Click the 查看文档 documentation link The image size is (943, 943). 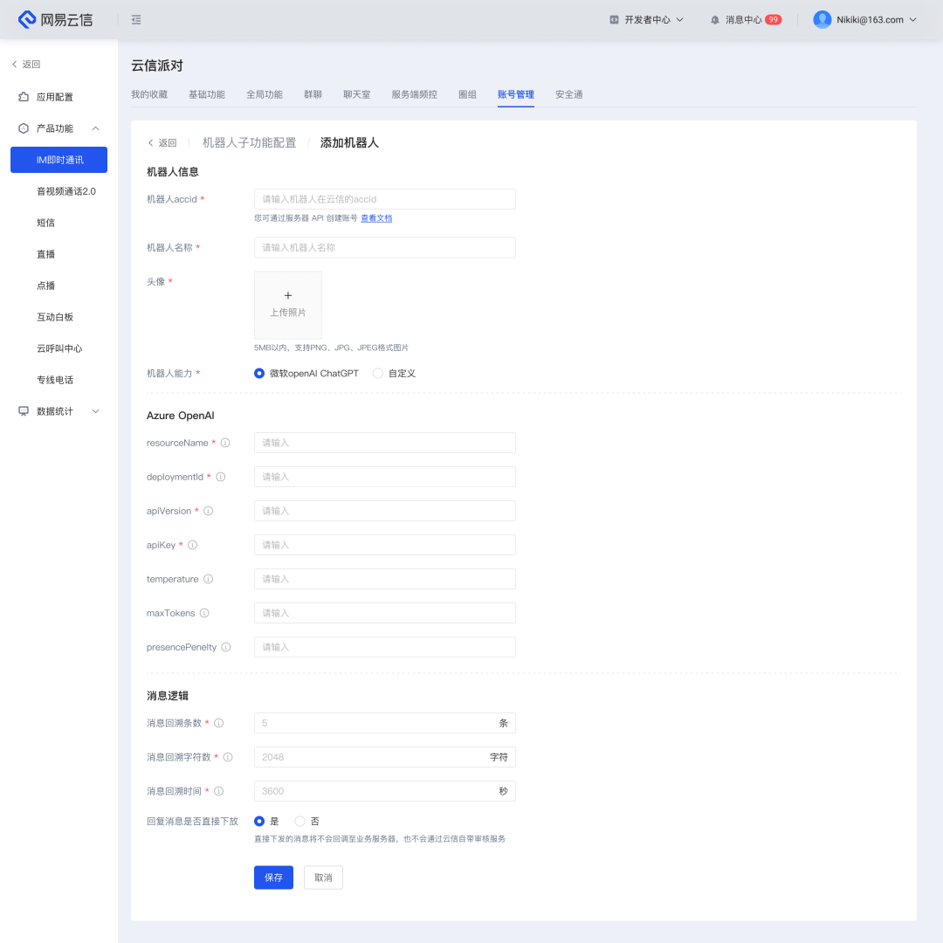(x=376, y=217)
